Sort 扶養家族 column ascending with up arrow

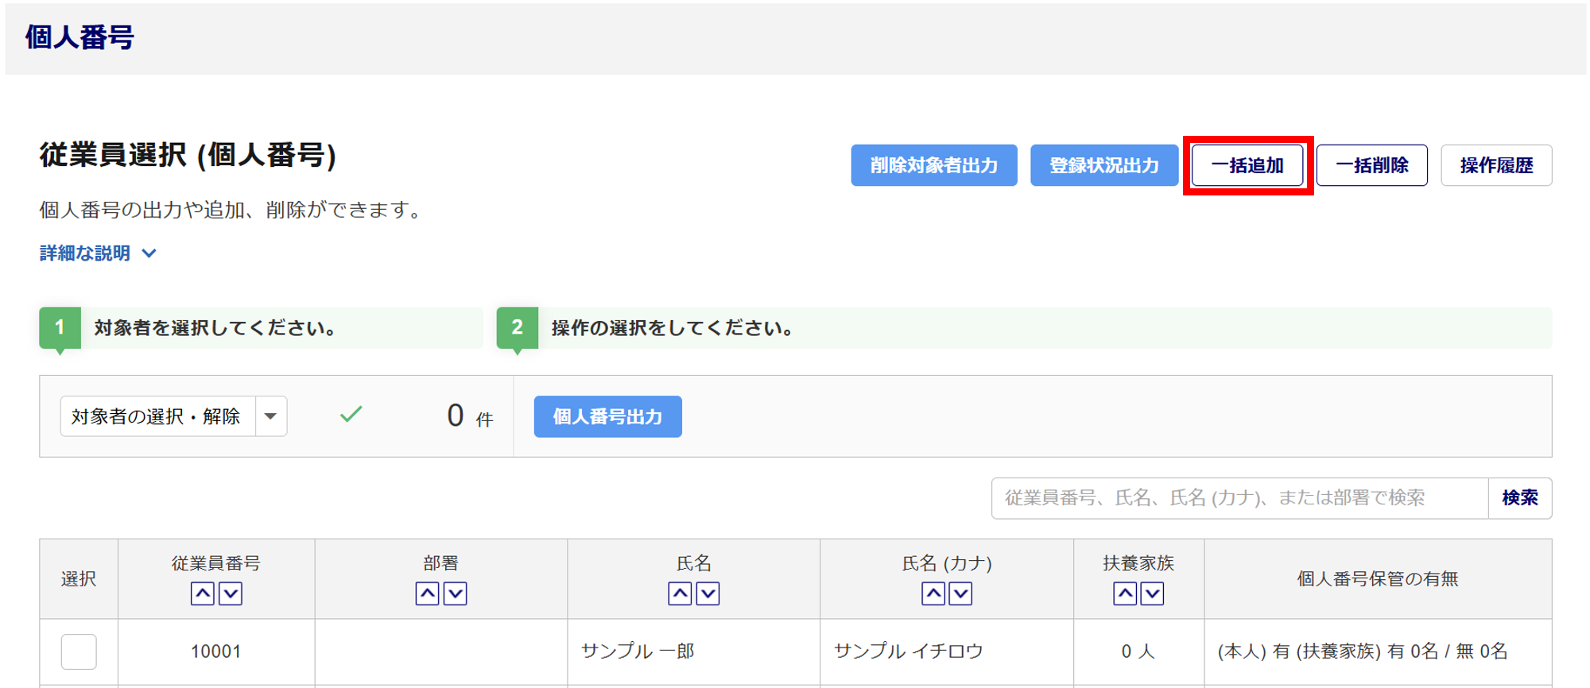click(1125, 593)
